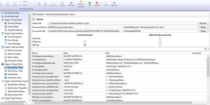Open Search Rules
Screen dimensions: 210x105
click(x=26, y=9)
